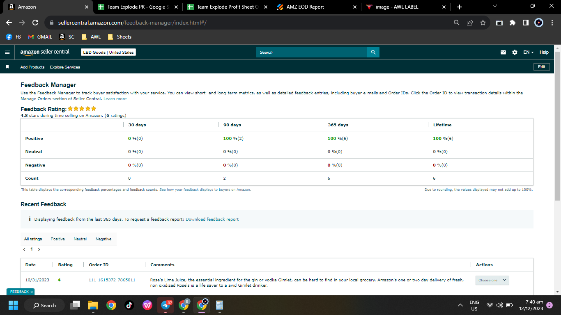Click the Task View icon in taskbar
Image resolution: width=561 pixels, height=315 pixels.
click(x=75, y=305)
